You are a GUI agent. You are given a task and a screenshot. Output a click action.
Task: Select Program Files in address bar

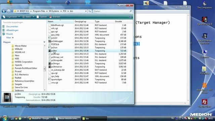pyautogui.click(x=39, y=11)
